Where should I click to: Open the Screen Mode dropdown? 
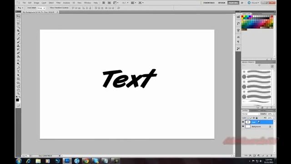pyautogui.click(x=141, y=3)
